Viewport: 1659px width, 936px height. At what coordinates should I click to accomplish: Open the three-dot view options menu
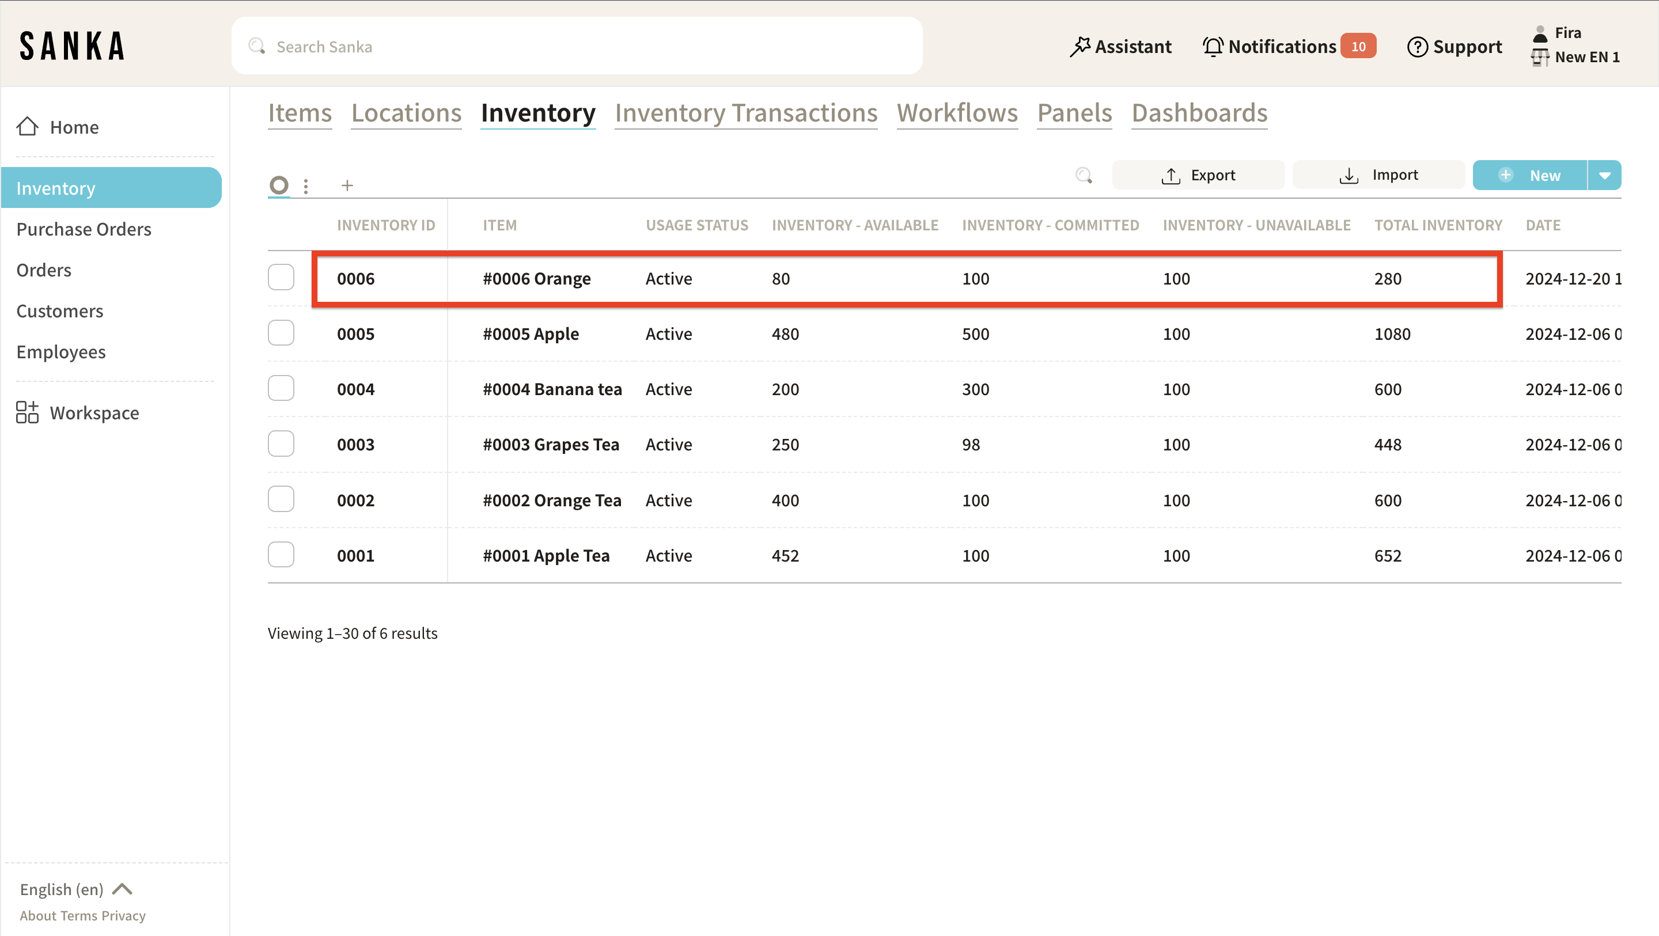[306, 186]
